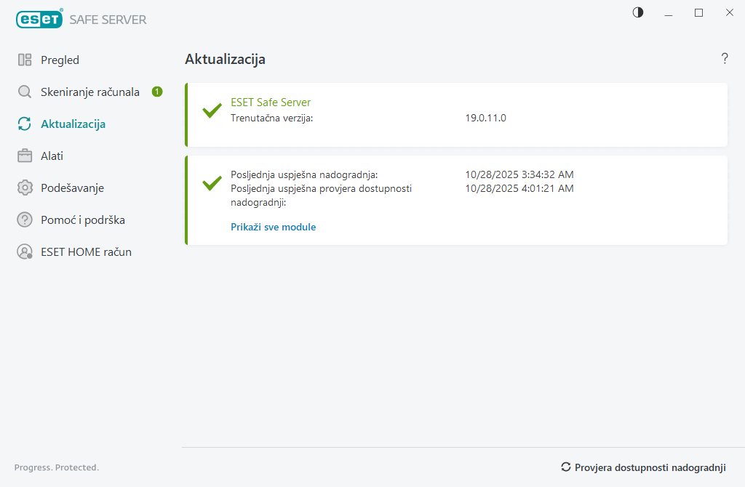Open Prikaži sve module link
745x487 pixels.
(274, 226)
